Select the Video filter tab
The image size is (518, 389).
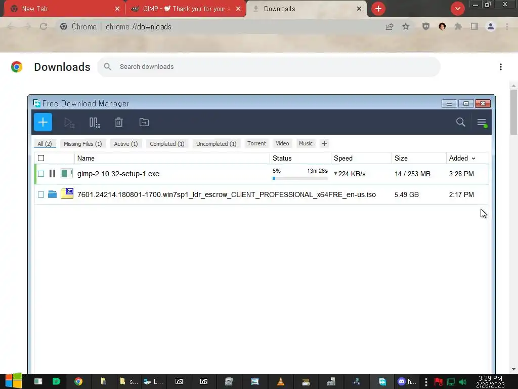click(x=282, y=143)
